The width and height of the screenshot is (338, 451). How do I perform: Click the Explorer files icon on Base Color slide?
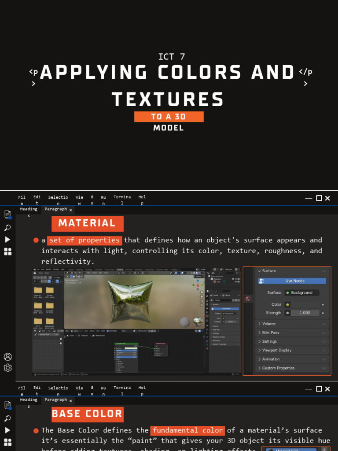8,405
